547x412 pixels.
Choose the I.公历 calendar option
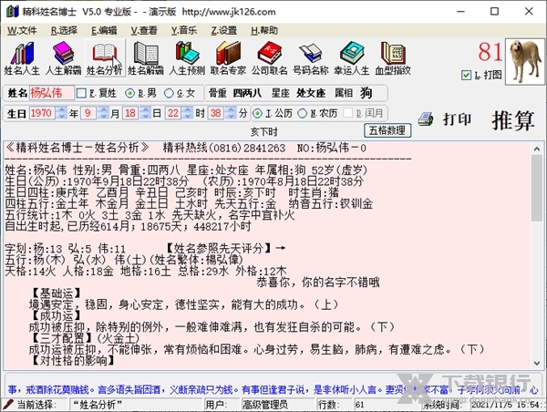pyautogui.click(x=257, y=113)
